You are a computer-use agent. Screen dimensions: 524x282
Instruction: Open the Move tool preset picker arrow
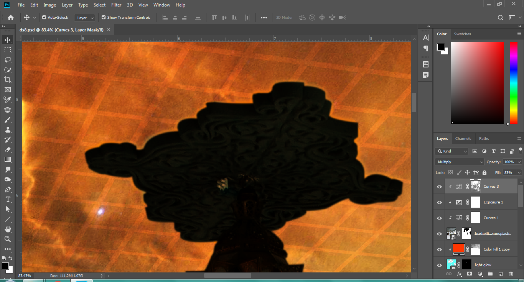point(35,18)
